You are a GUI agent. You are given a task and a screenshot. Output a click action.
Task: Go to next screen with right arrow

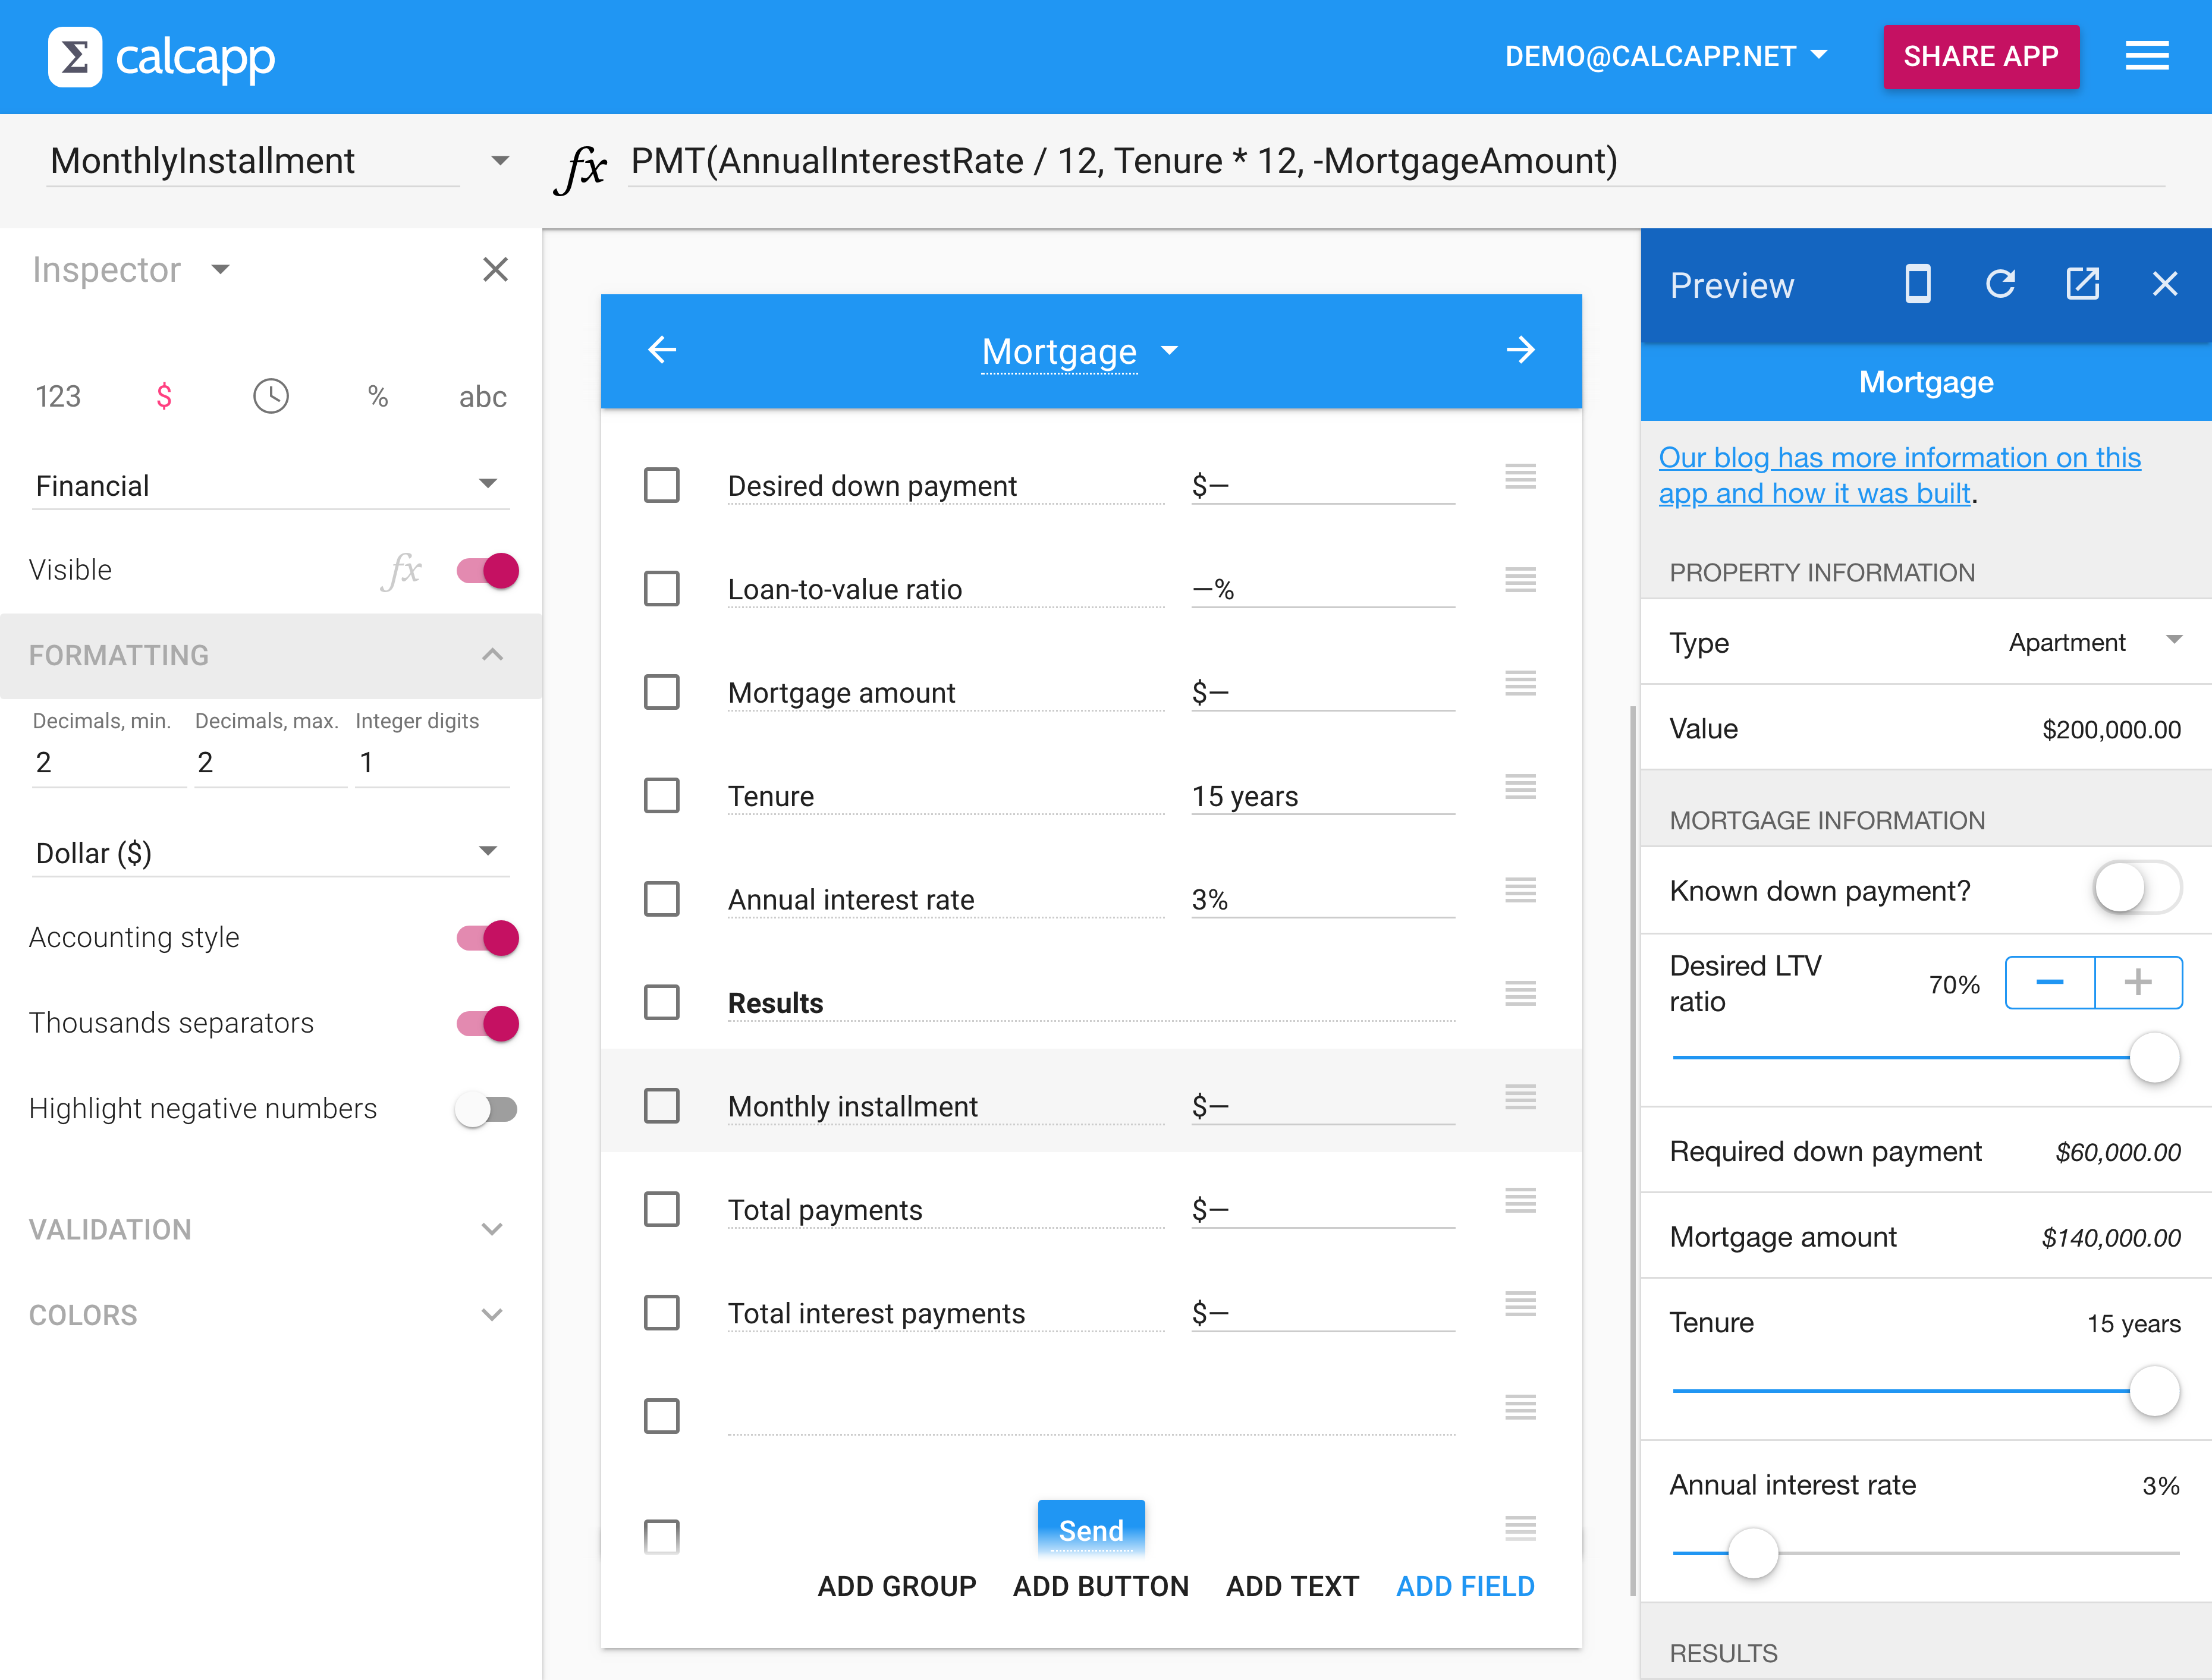(x=1520, y=350)
